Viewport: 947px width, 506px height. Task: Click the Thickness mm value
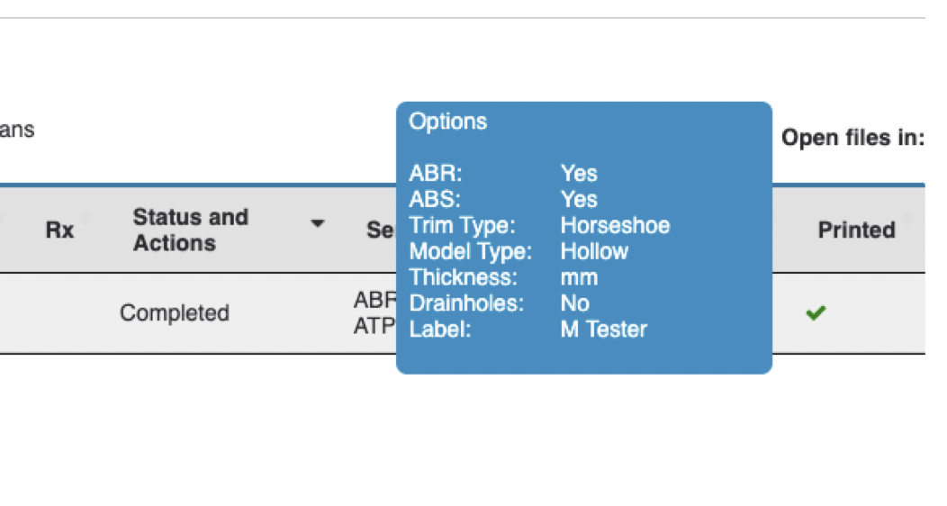(579, 277)
